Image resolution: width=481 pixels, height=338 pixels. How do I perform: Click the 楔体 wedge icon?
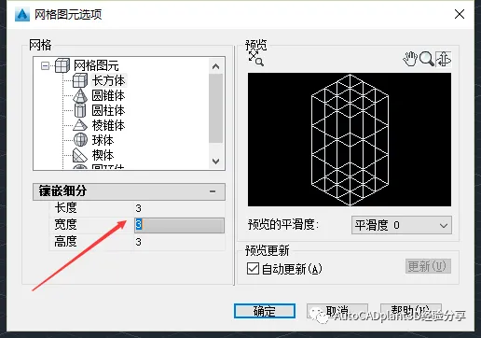pyautogui.click(x=80, y=155)
